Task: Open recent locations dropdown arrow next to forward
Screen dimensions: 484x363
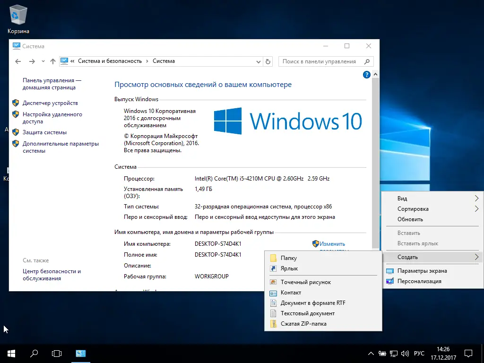Action: pos(43,61)
